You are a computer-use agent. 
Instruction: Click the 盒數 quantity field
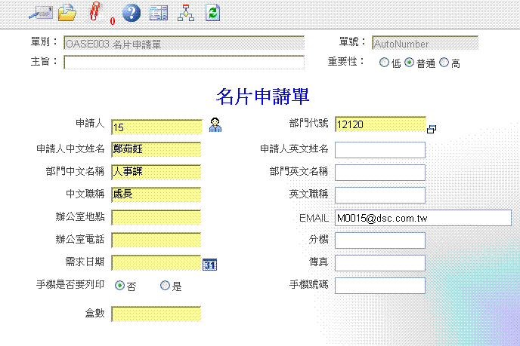pos(156,314)
